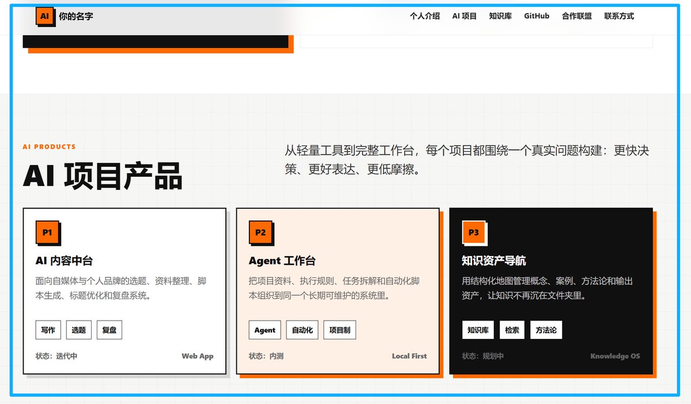Image resolution: width=691 pixels, height=404 pixels.
Task: Choose the 检索 tag
Action: pyautogui.click(x=512, y=330)
